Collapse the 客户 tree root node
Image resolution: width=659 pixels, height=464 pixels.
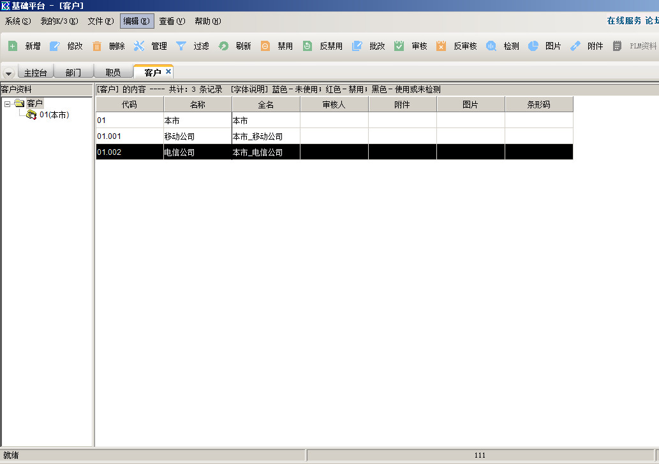8,103
